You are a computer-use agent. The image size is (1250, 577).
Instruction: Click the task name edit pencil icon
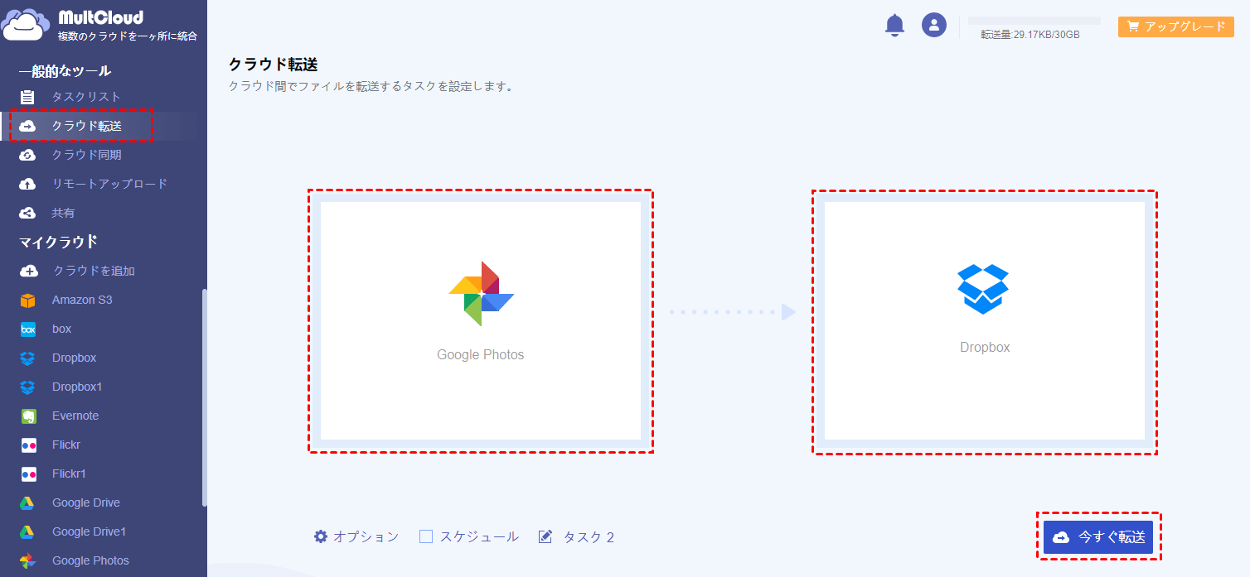click(x=545, y=536)
